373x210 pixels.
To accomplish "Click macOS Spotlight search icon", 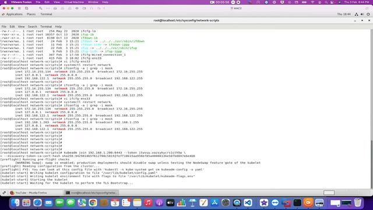I will (x=326, y=2).
